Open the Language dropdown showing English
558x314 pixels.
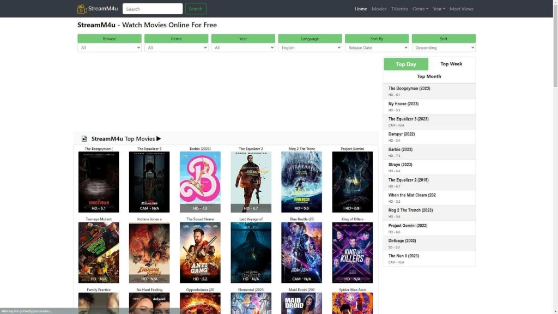click(x=310, y=48)
